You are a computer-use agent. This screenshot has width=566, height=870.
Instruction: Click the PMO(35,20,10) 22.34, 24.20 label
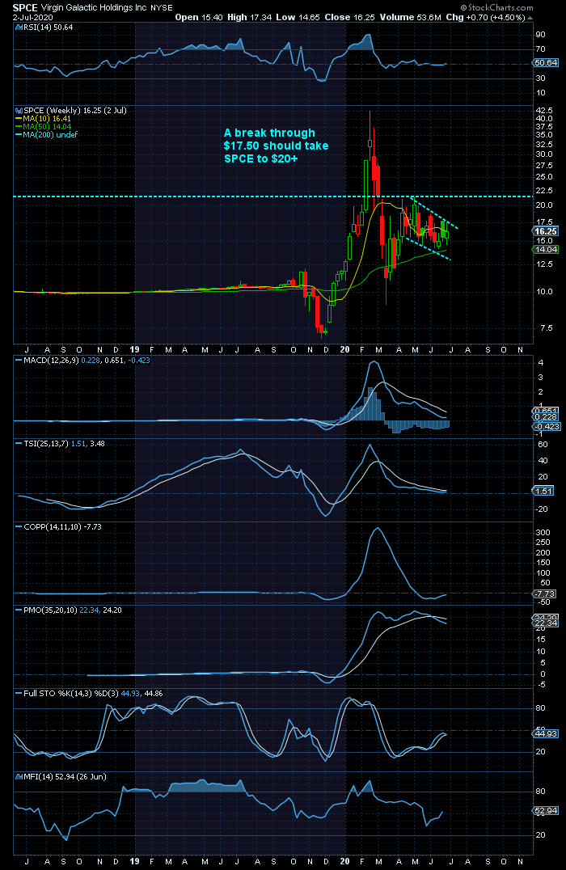[70, 610]
